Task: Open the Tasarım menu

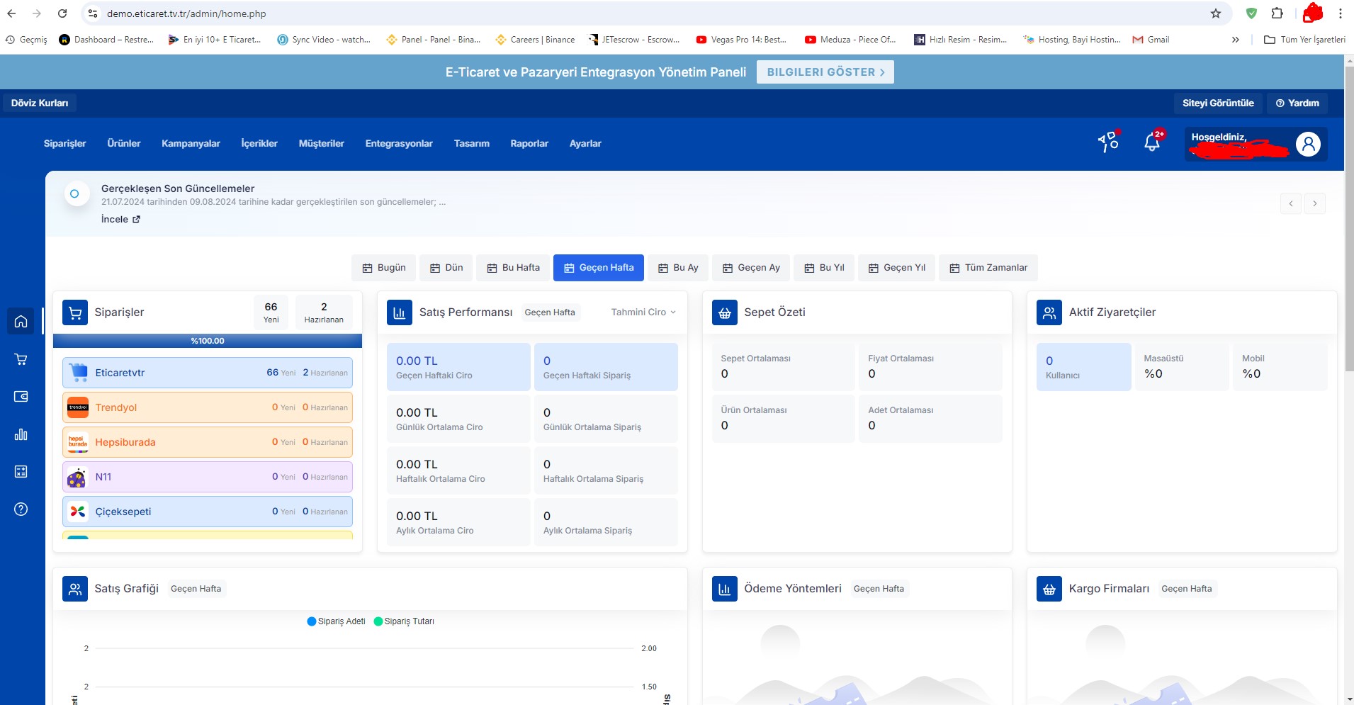Action: (472, 143)
